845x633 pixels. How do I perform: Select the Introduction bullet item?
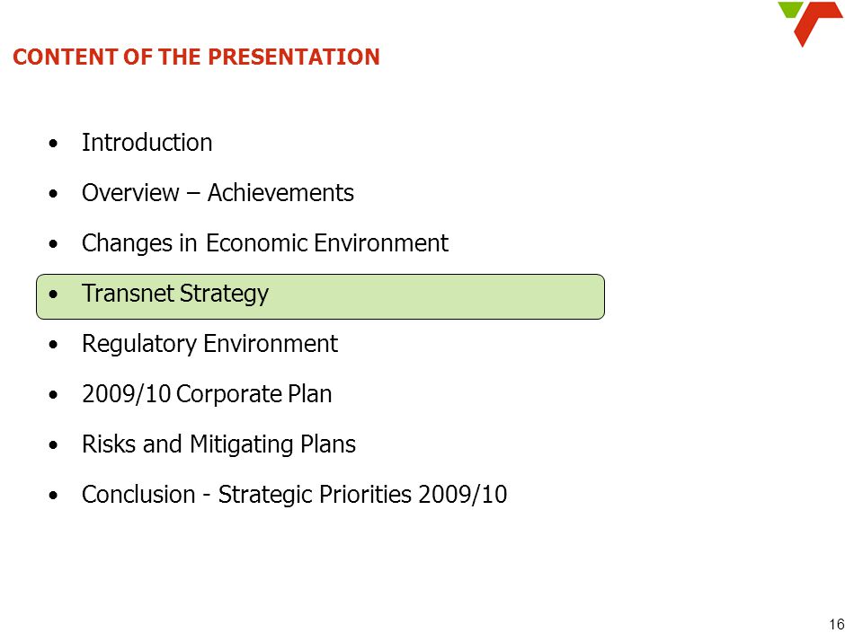[147, 143]
